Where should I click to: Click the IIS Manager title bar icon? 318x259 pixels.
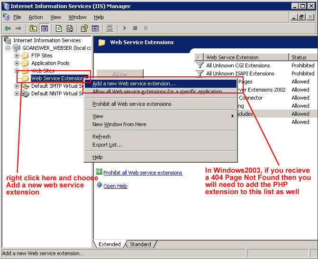[x=6, y=6]
